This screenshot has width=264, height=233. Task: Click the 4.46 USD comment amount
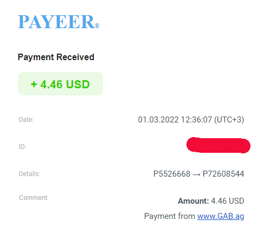click(228, 201)
